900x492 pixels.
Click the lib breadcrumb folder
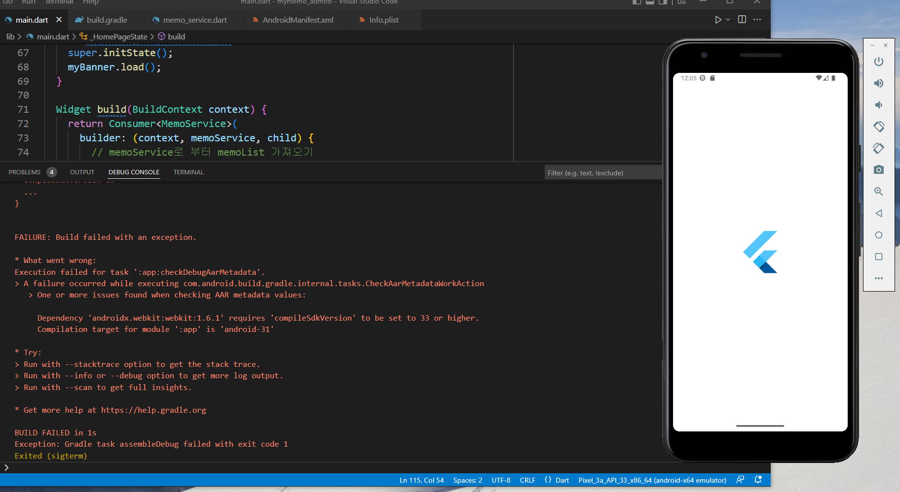point(10,36)
